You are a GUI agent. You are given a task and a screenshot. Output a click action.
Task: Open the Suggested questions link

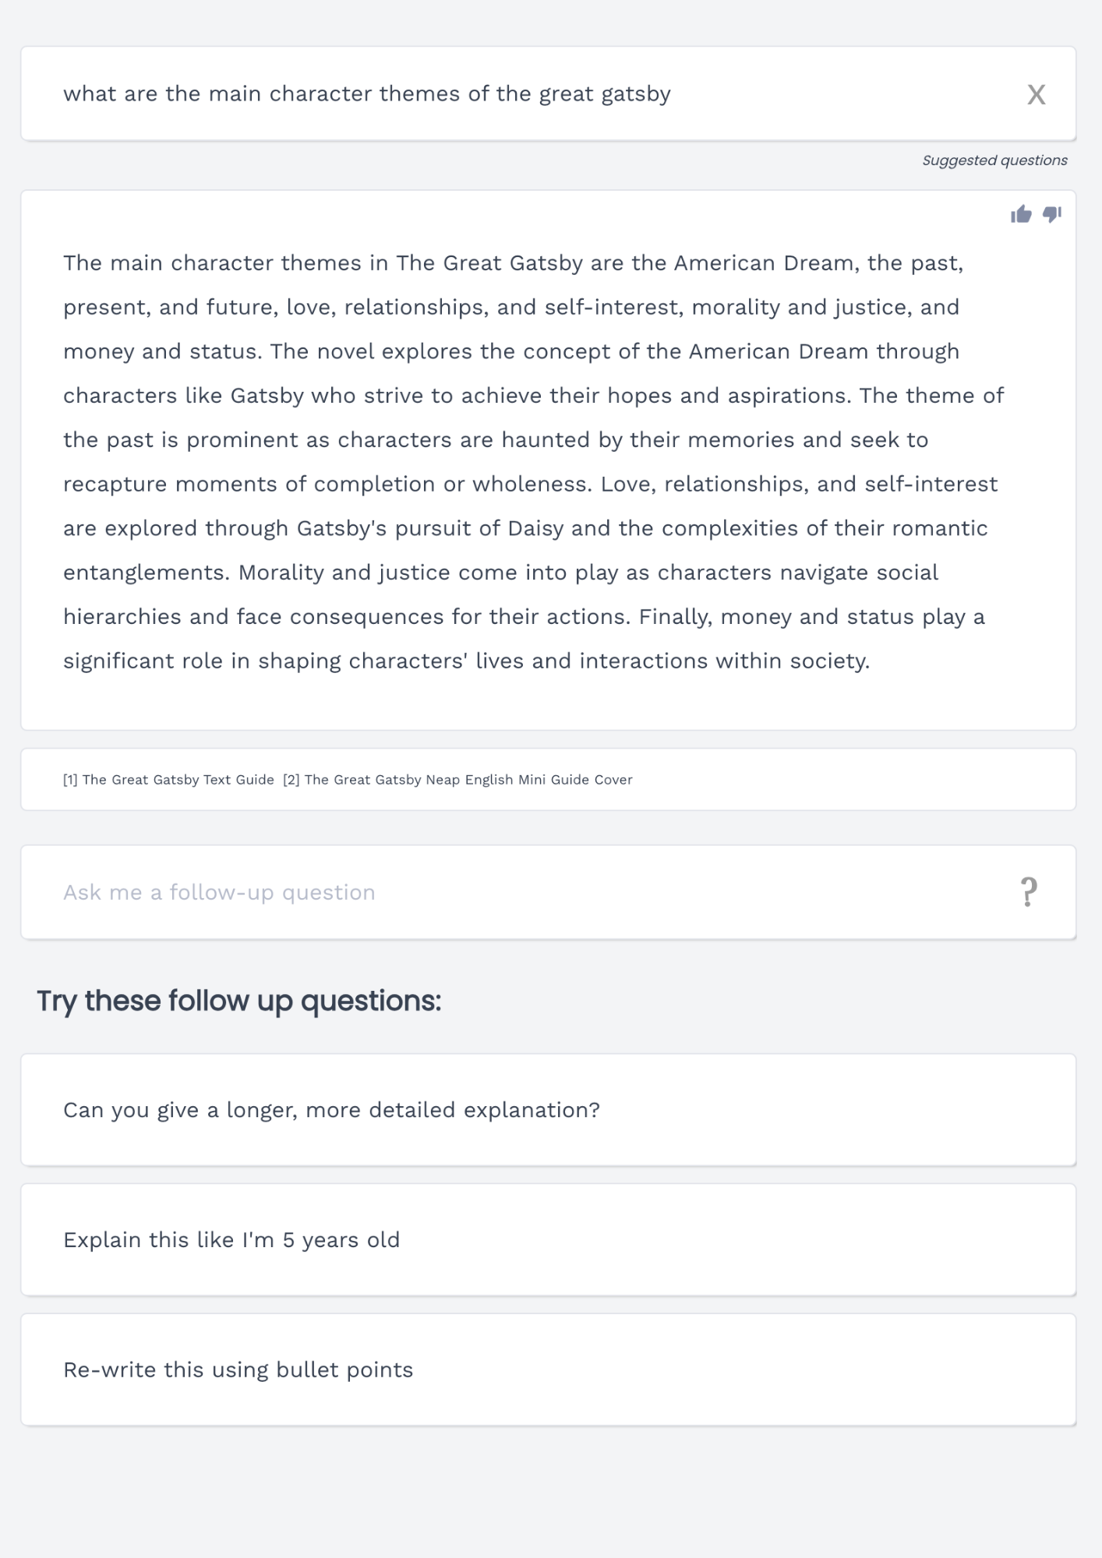pyautogui.click(x=994, y=160)
